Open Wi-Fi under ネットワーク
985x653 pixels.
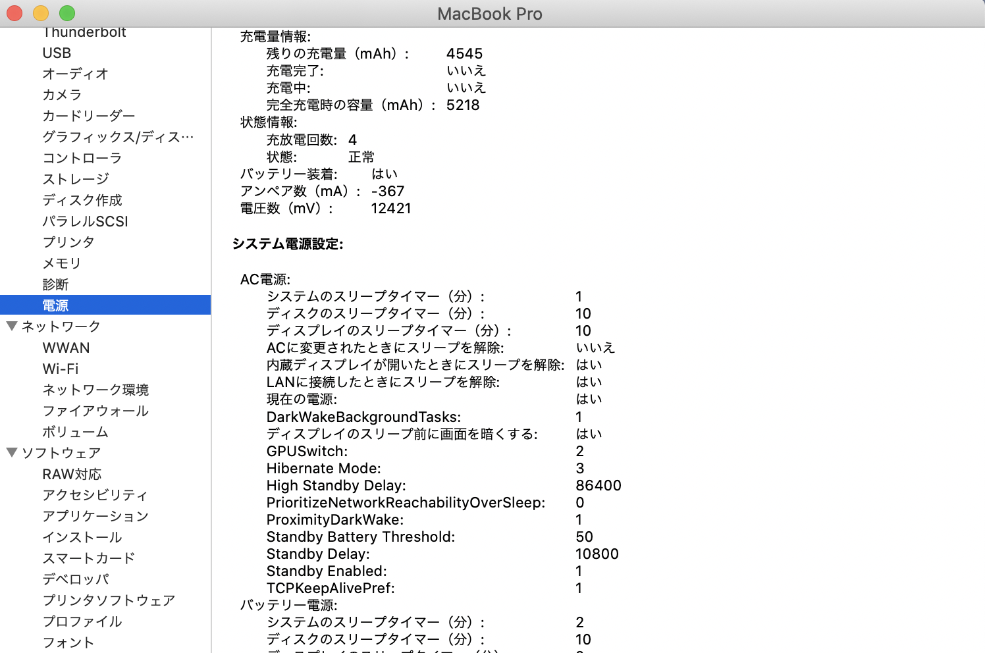[x=61, y=369]
